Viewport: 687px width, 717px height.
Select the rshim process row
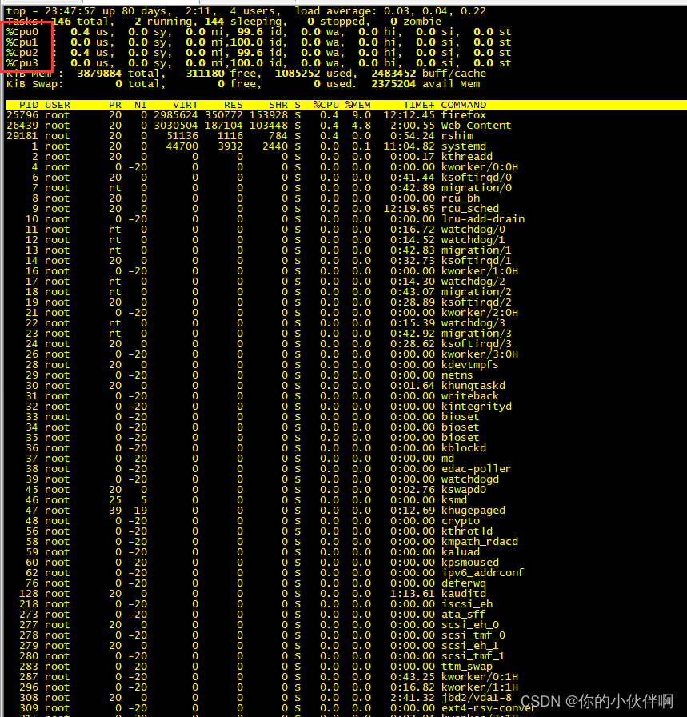click(x=240, y=136)
